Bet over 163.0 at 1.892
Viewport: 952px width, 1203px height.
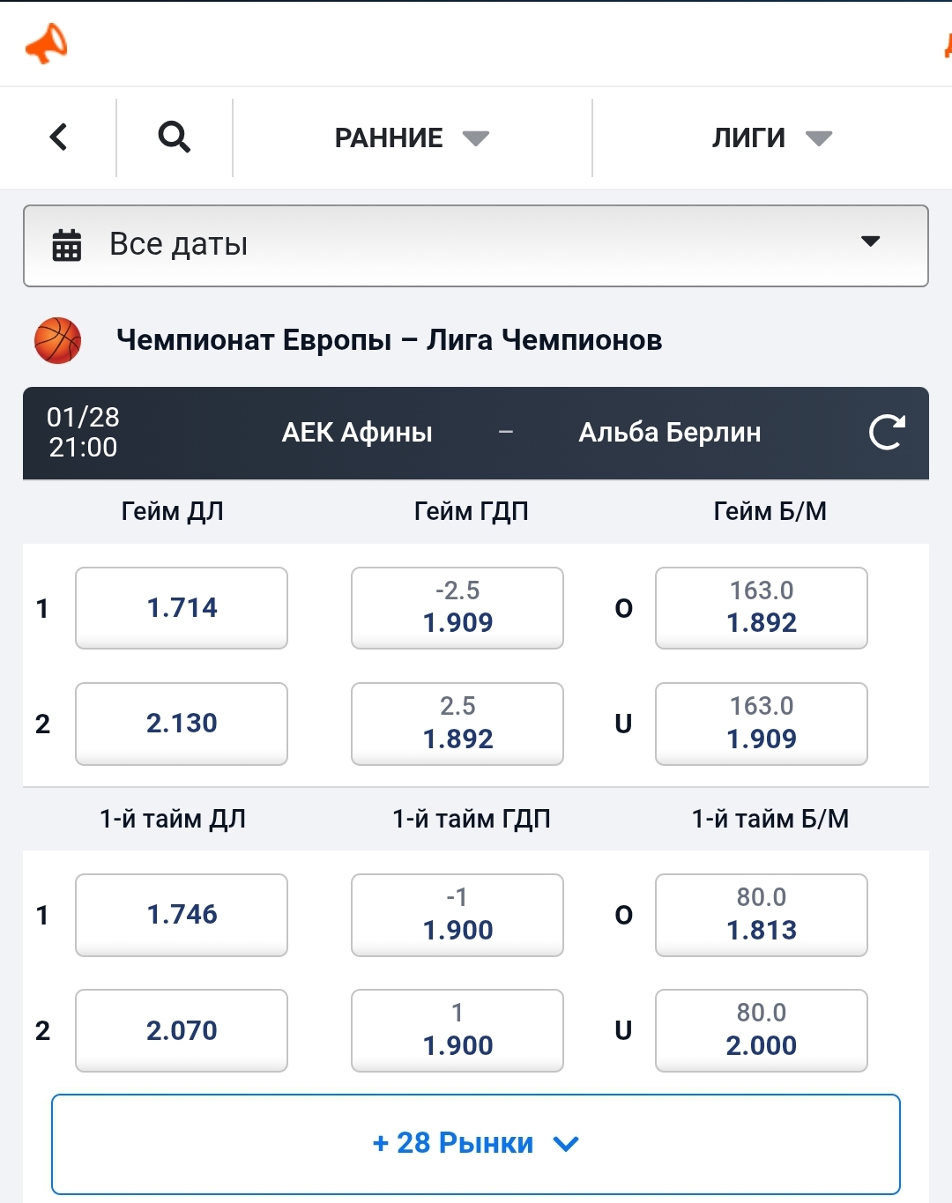point(762,608)
